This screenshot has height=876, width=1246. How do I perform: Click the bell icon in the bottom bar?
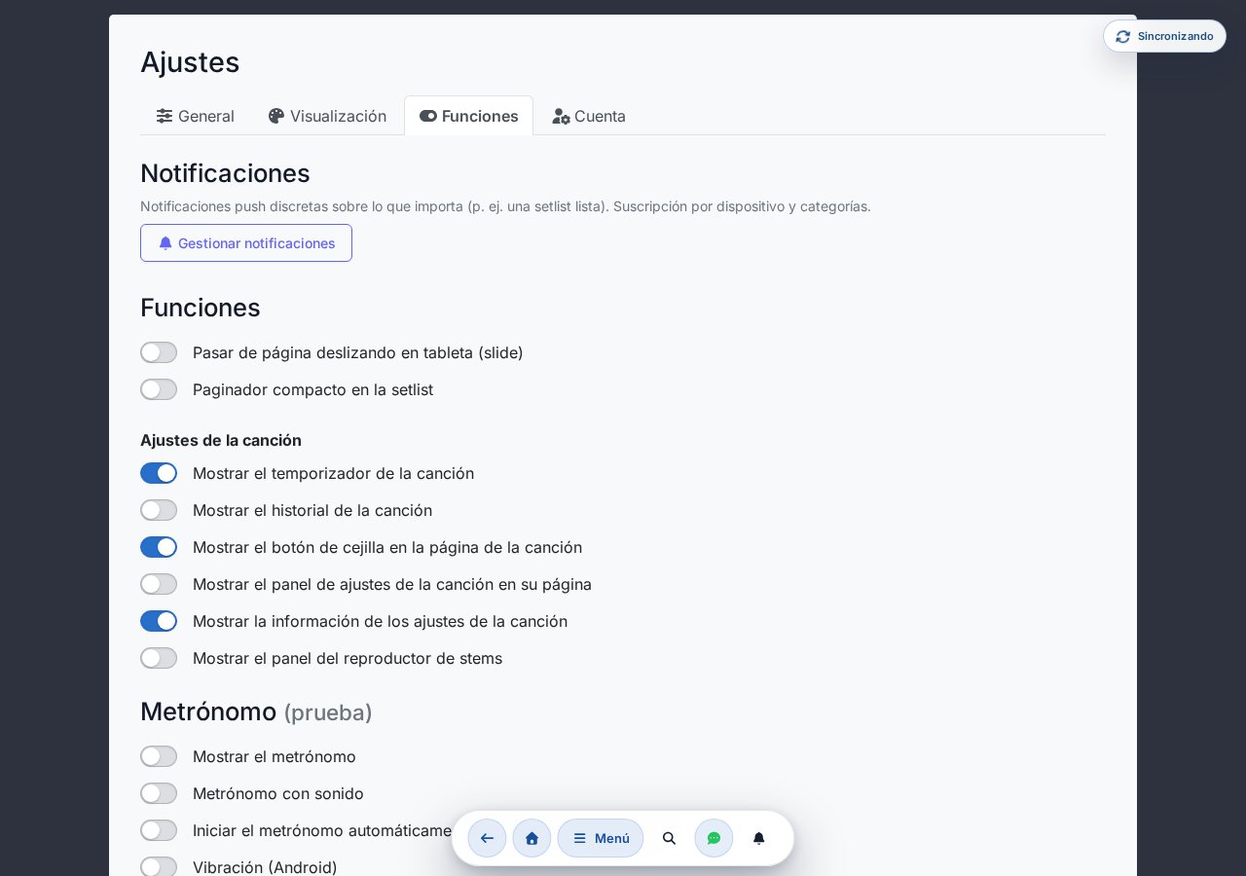point(759,838)
